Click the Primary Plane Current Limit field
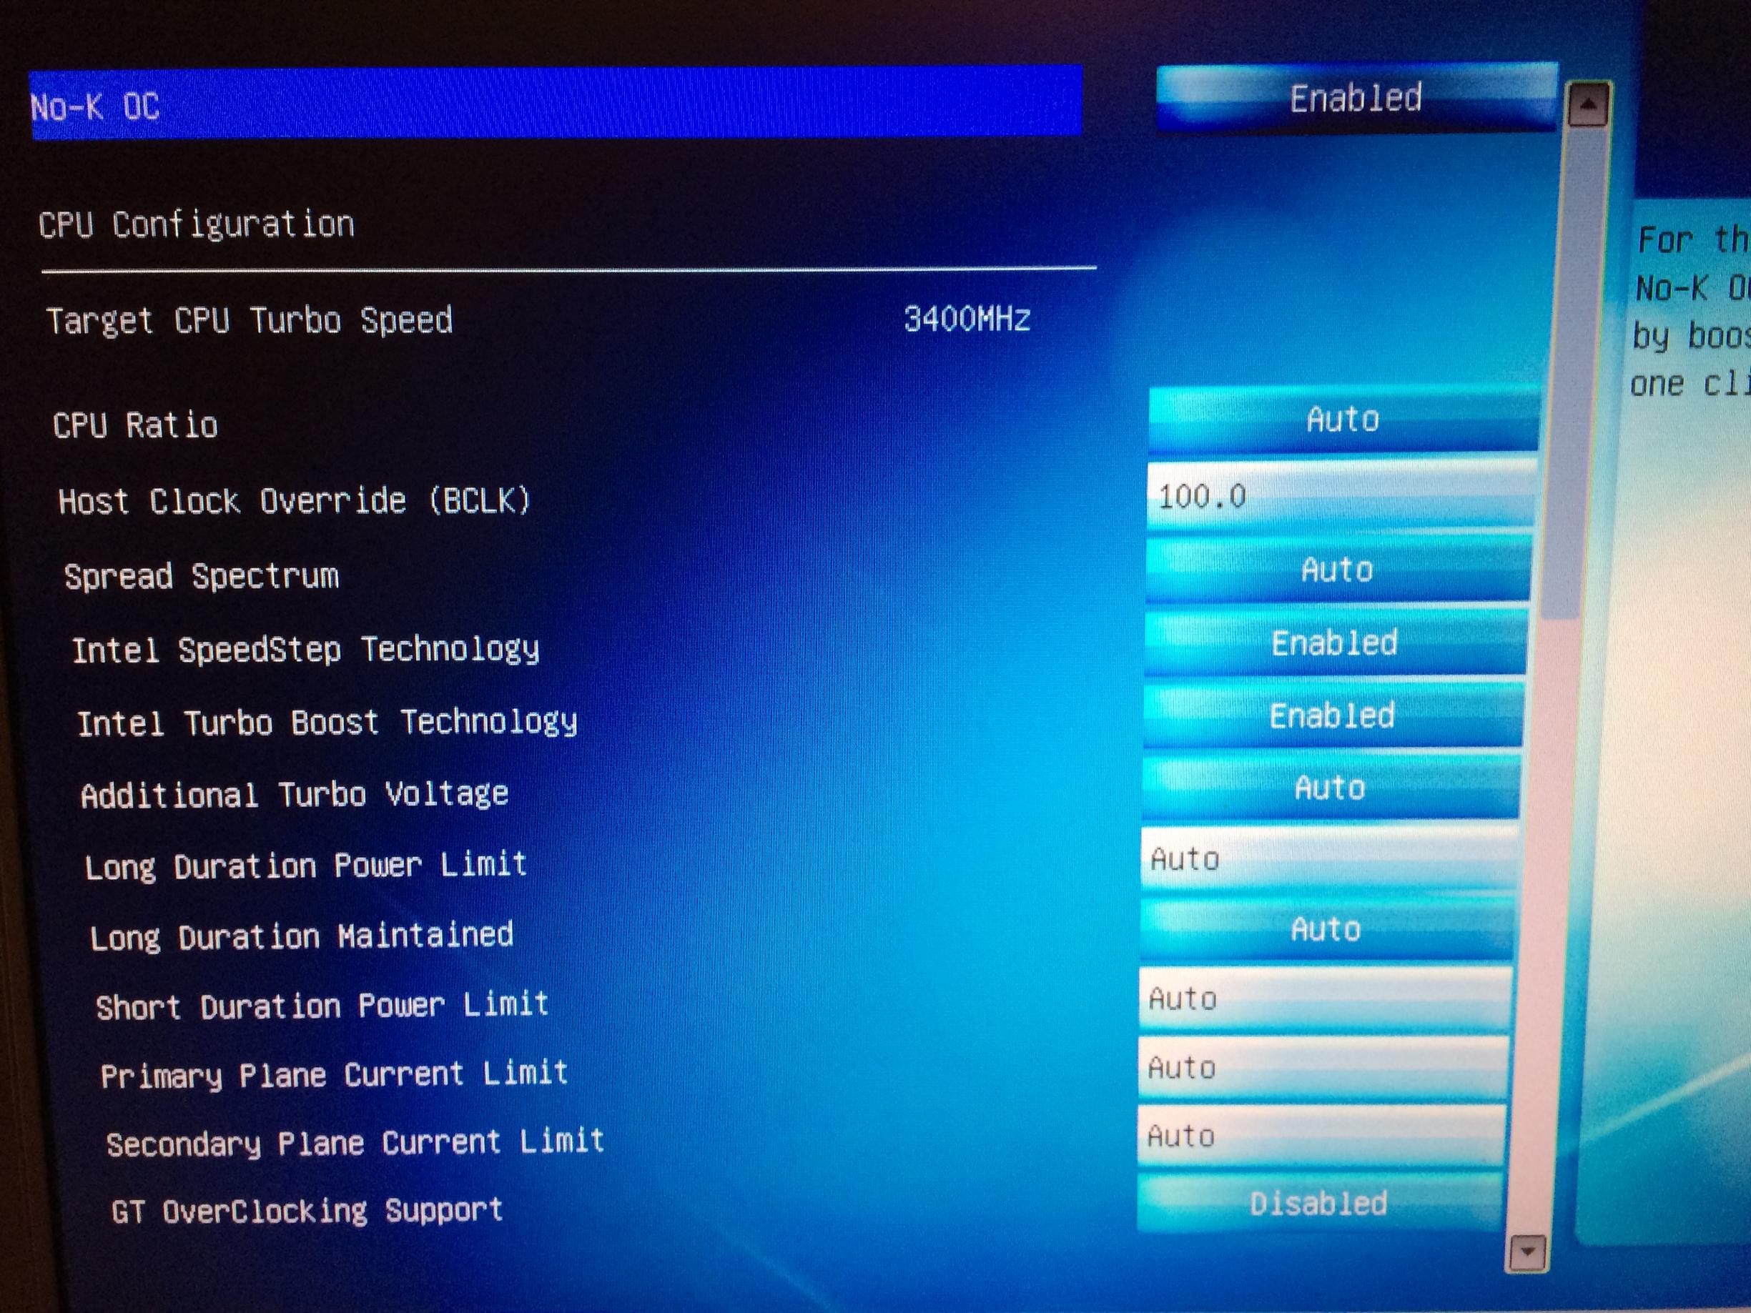 (x=1322, y=1069)
